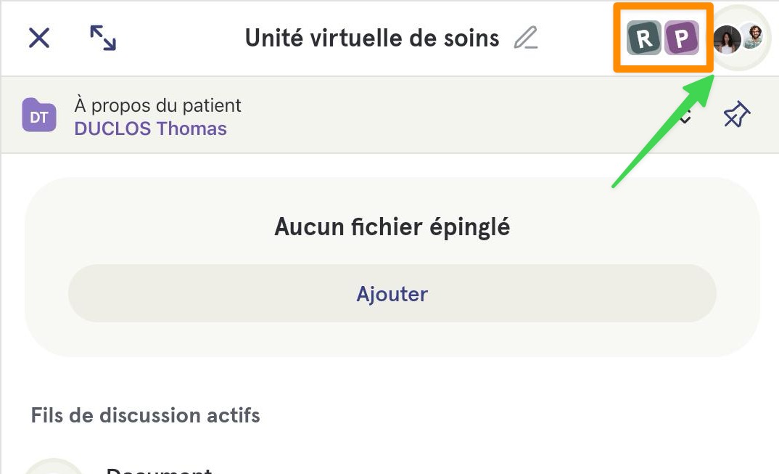Open the woman participant's avatar
779x474 pixels.
(728, 40)
